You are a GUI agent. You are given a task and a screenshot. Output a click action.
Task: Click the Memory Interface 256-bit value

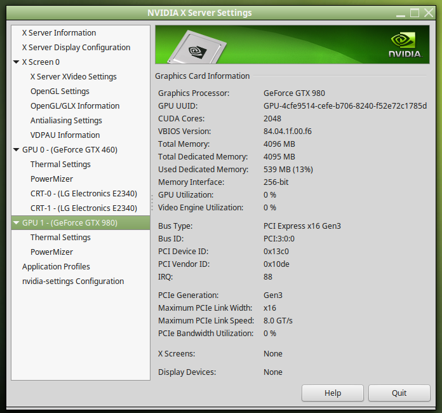(x=276, y=182)
